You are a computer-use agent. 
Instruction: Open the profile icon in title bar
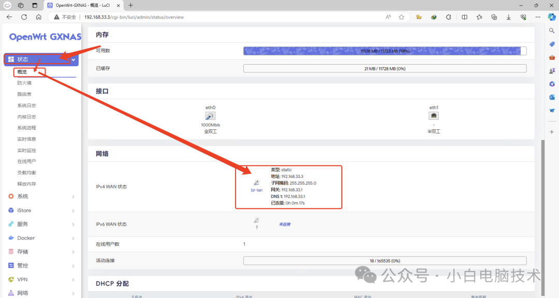7,5
